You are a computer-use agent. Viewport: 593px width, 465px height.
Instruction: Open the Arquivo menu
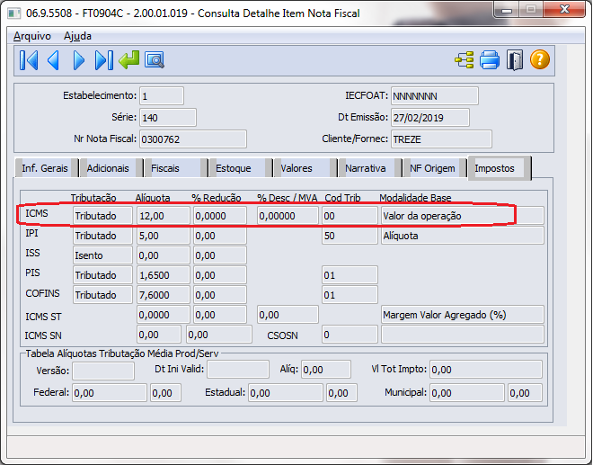[x=32, y=36]
